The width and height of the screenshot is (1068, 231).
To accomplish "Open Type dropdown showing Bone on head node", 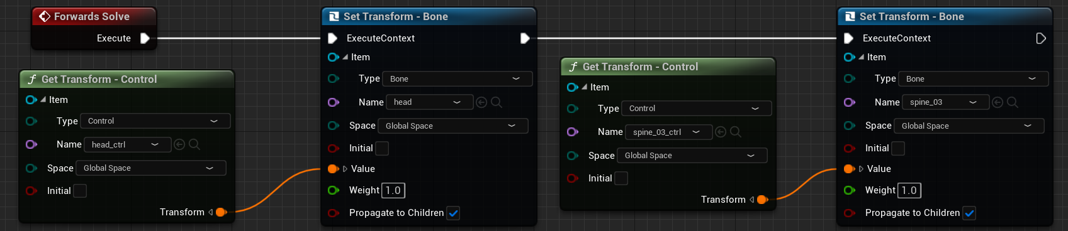I will (458, 78).
